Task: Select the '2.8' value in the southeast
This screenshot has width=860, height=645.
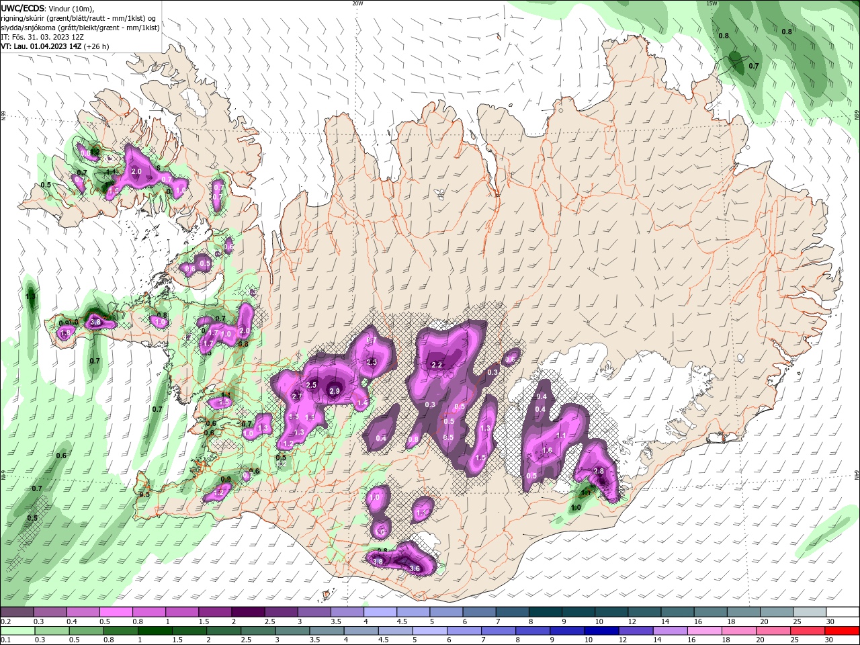Action: pos(599,472)
